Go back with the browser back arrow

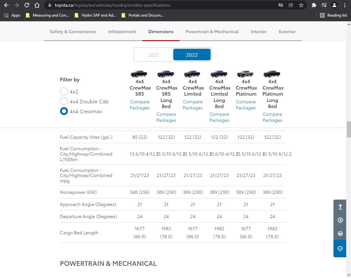(6, 5)
